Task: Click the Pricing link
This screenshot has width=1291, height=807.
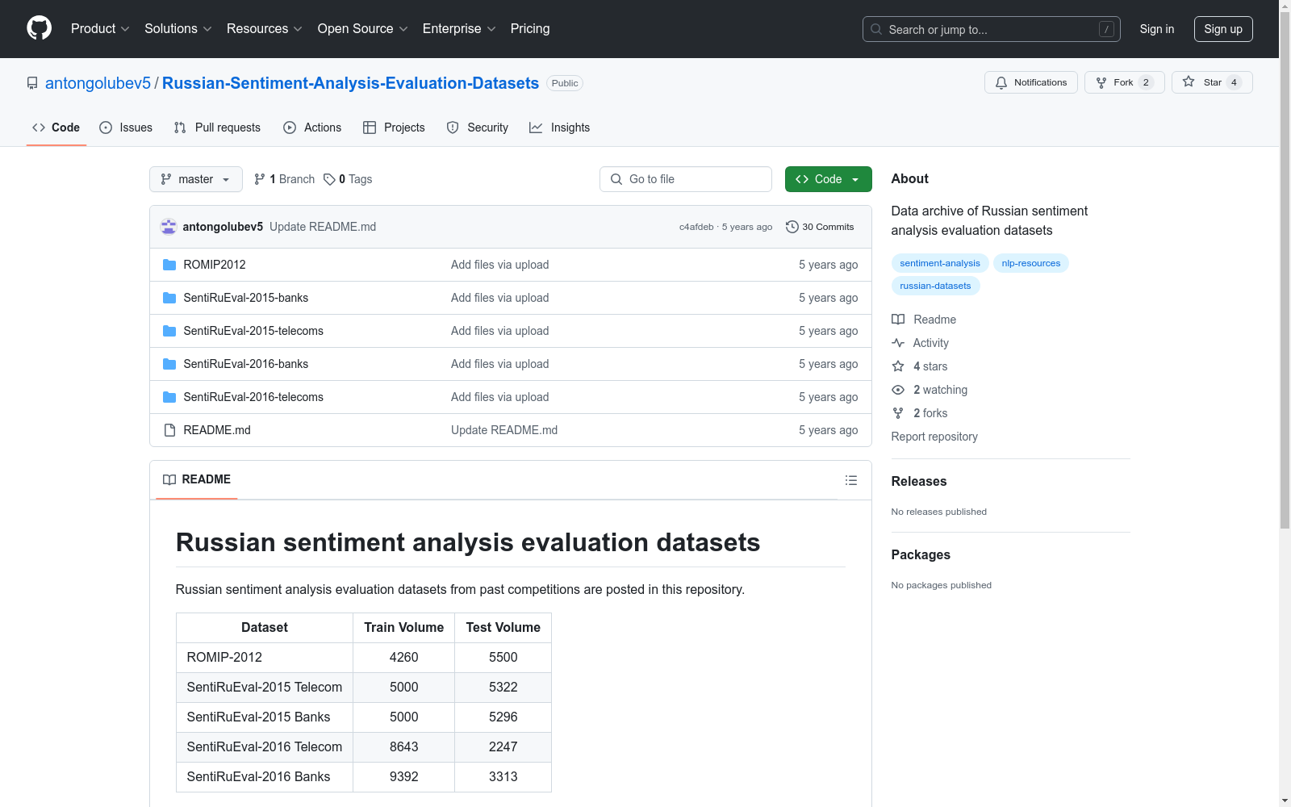Action: pos(530,29)
